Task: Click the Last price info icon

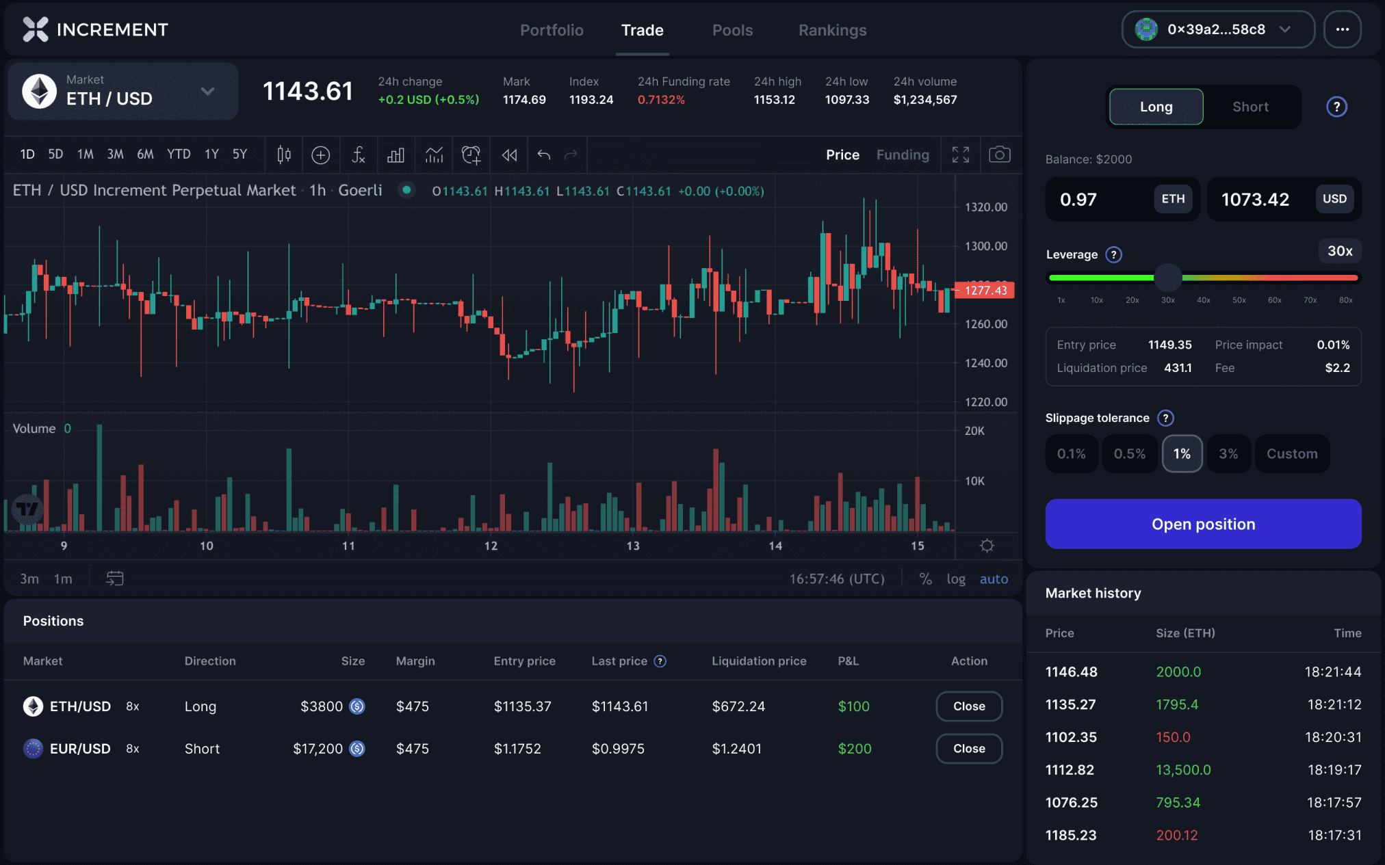Action: tap(660, 661)
